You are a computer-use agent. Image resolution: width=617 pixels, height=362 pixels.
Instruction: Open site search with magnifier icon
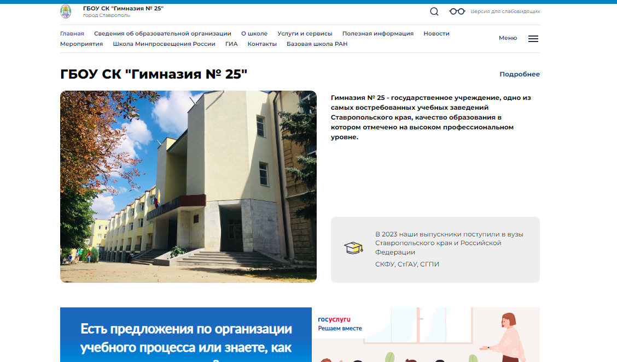pos(434,11)
